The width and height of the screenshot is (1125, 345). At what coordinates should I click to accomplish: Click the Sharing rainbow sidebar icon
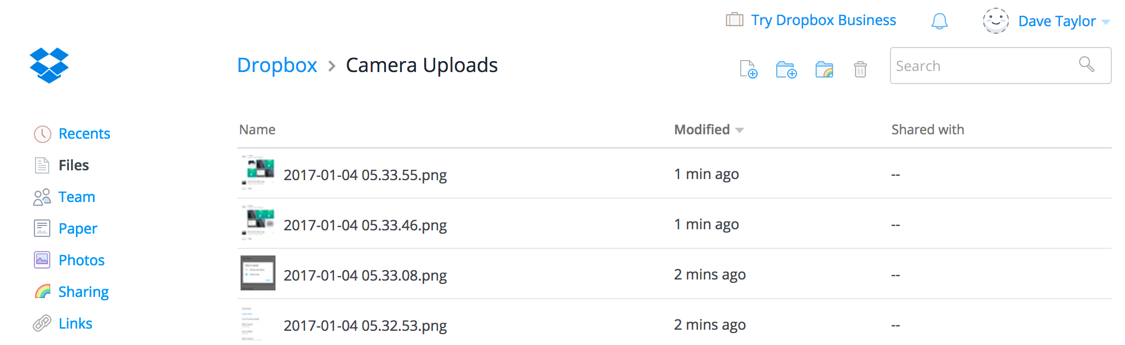(42, 292)
